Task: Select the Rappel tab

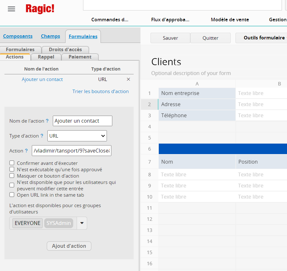Action: tap(46, 57)
